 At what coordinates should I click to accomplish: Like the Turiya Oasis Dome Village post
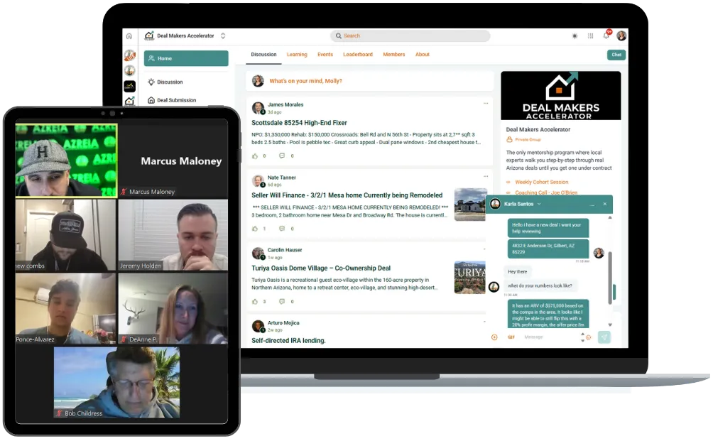(255, 301)
